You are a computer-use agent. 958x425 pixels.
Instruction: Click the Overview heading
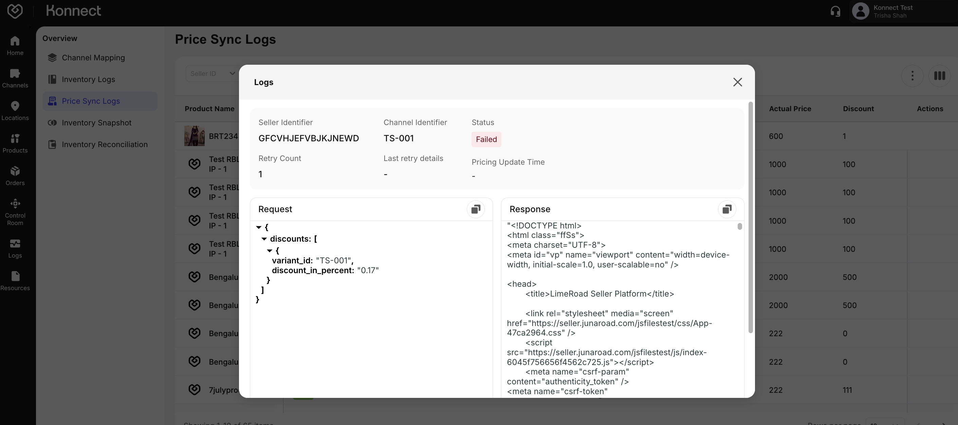(59, 39)
